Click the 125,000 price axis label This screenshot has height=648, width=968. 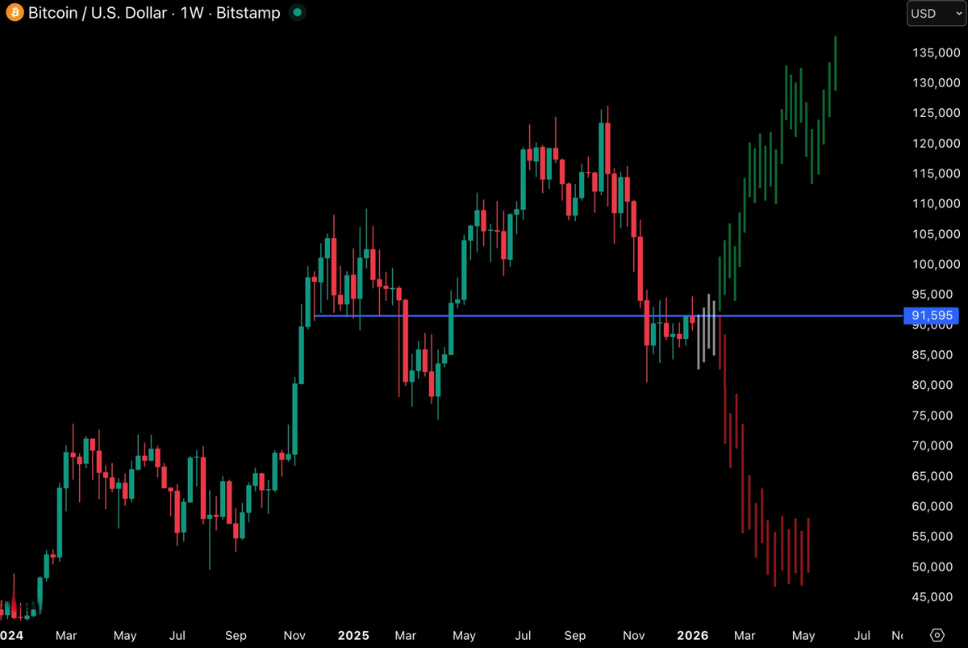[936, 113]
